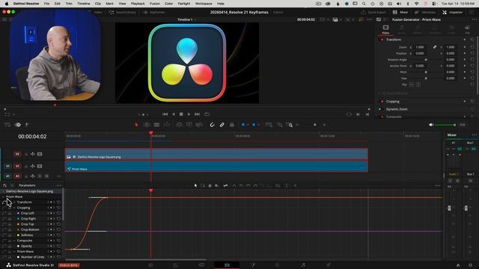Select Prism Wave clip on V1

coord(216,167)
